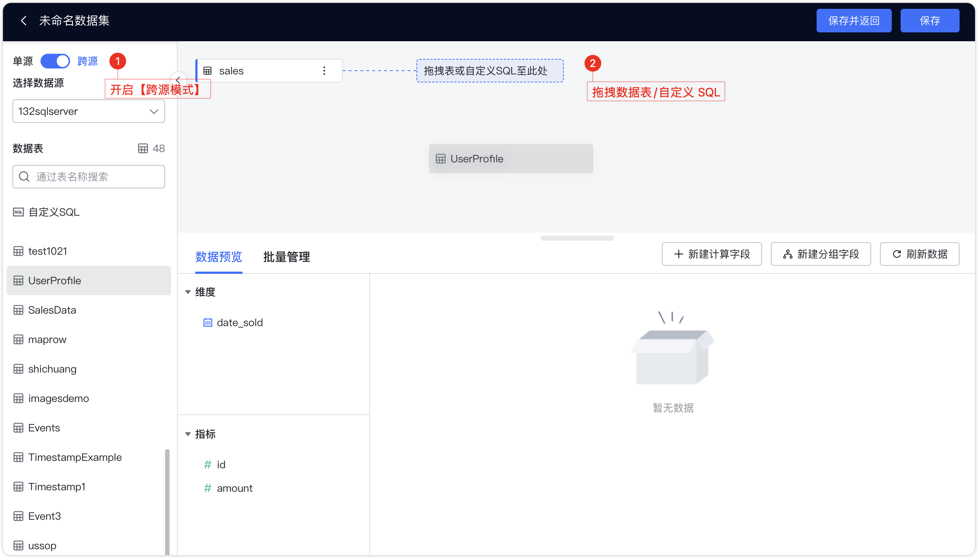Click the Timestamp1 table icon
The image size is (978, 558).
18,487
